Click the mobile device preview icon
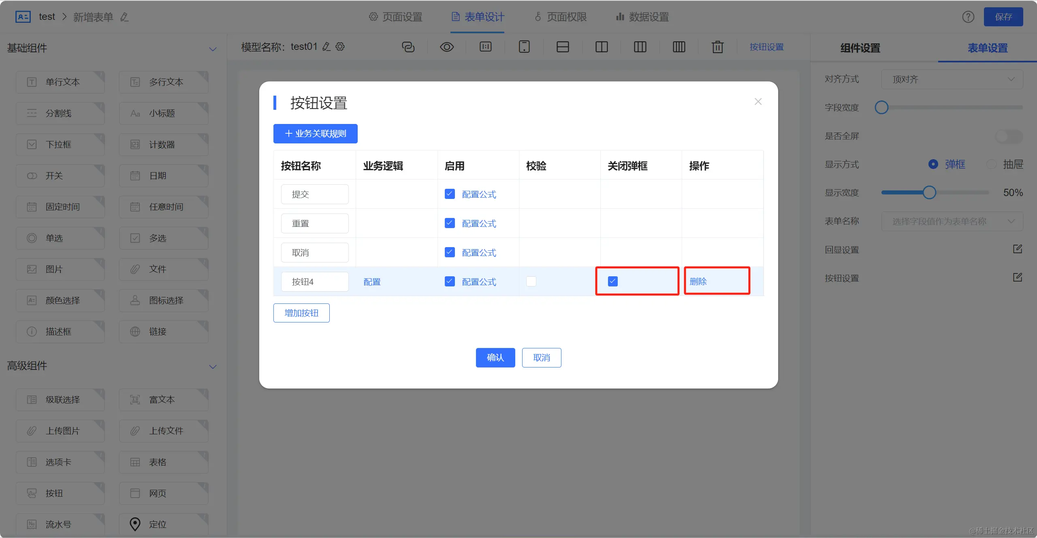1037x538 pixels. 524,47
